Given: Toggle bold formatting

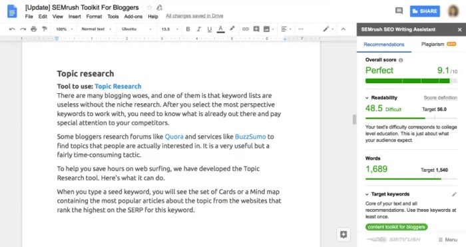Looking at the screenshot, I should (188, 29).
